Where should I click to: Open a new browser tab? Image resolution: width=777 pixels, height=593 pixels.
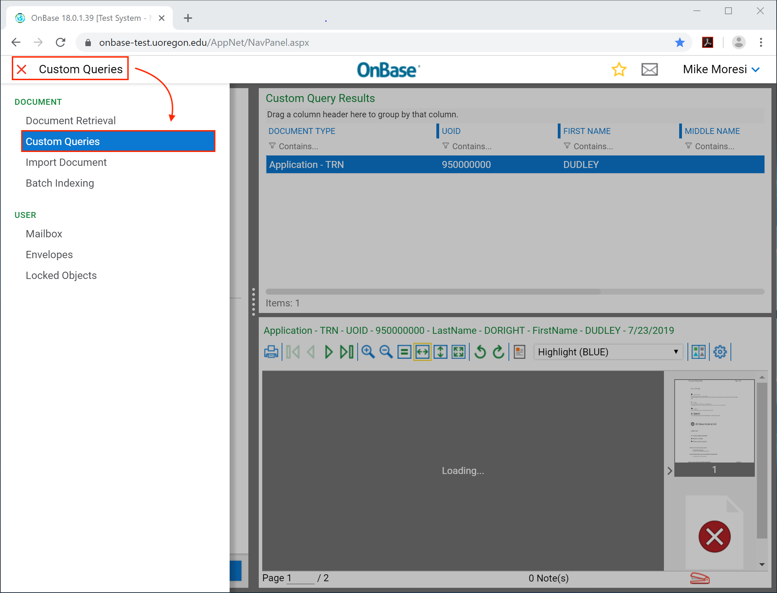tap(188, 18)
